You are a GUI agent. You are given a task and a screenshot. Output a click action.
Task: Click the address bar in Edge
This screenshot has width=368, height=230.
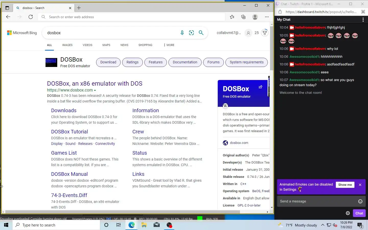coord(132,17)
